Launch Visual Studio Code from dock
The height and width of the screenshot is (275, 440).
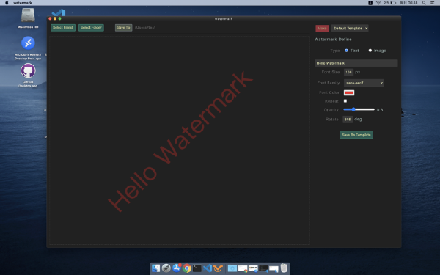pyautogui.click(x=208, y=268)
